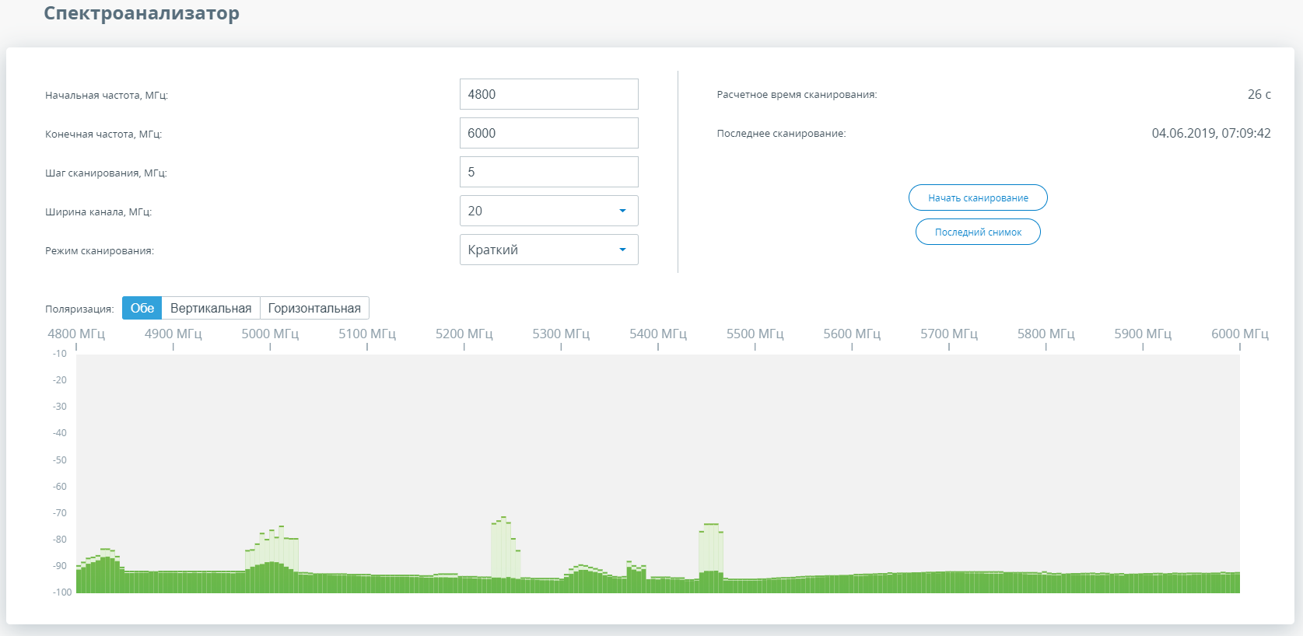Click the 5700 МГц axis label
Image resolution: width=1303 pixels, height=636 pixels.
pos(949,334)
